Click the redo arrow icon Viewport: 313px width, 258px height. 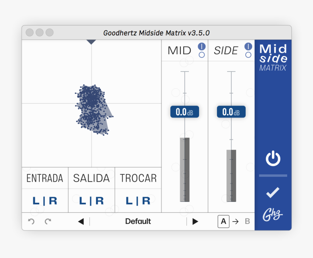coord(48,221)
